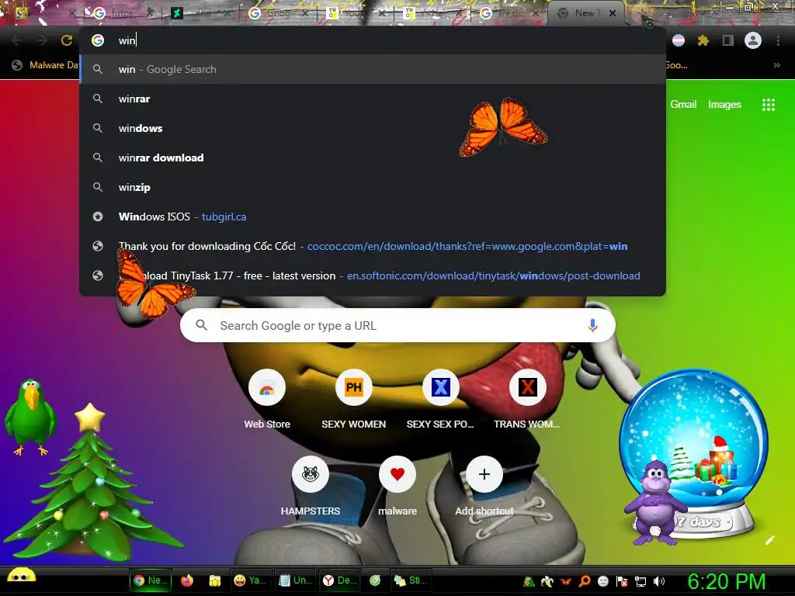The height and width of the screenshot is (596, 795).
Task: Open the SEXY WOMEN shortcut tile
Action: (354, 400)
